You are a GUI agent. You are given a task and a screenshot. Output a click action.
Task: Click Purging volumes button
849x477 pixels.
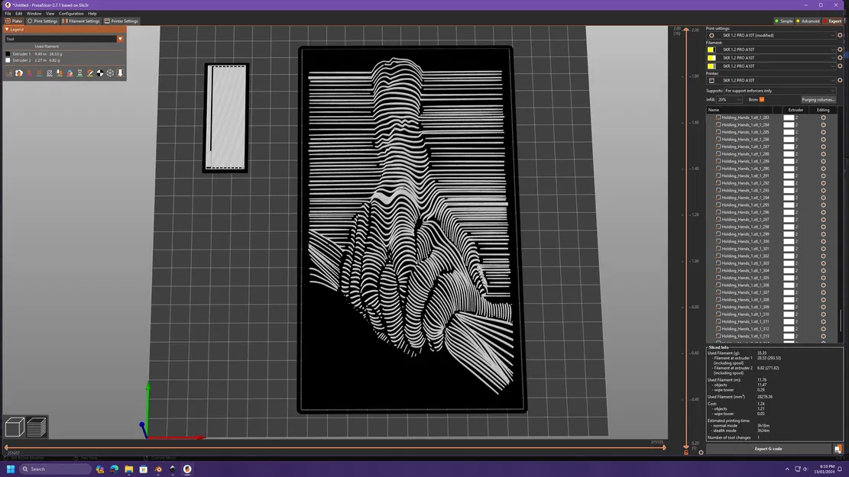click(818, 99)
